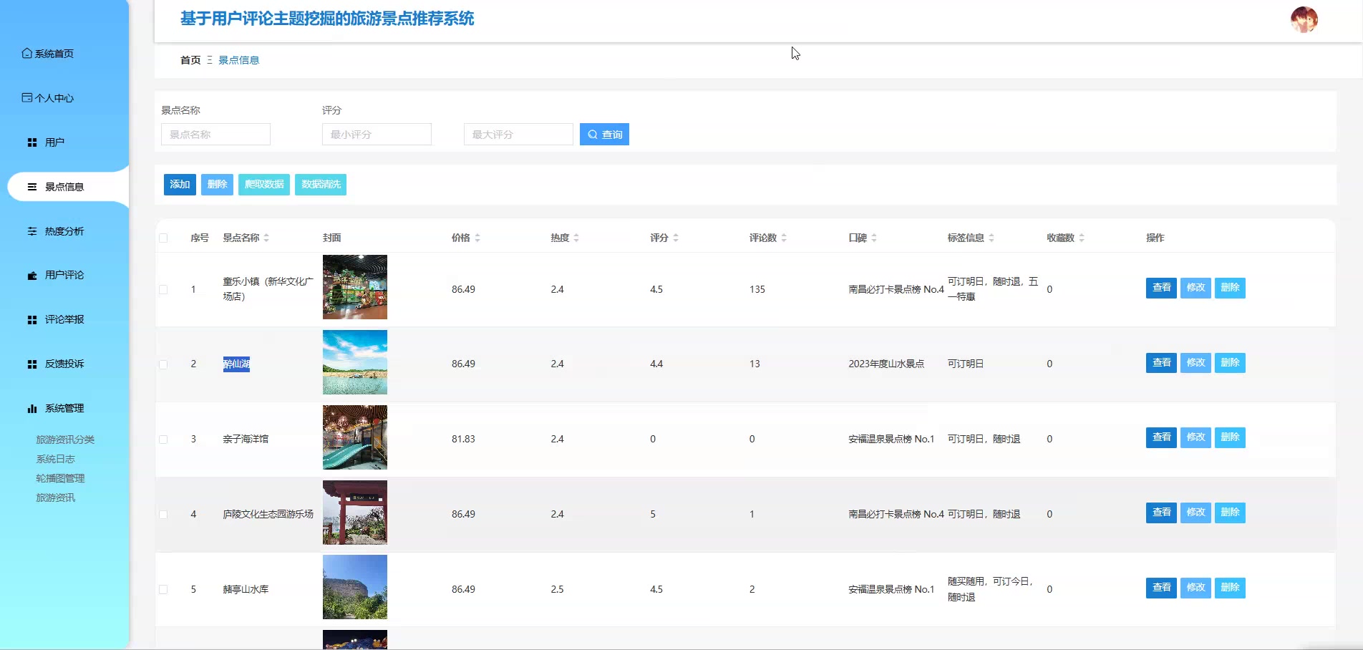This screenshot has width=1363, height=650.
Task: Delete the 亲子海洋馆 row
Action: pos(1230,437)
